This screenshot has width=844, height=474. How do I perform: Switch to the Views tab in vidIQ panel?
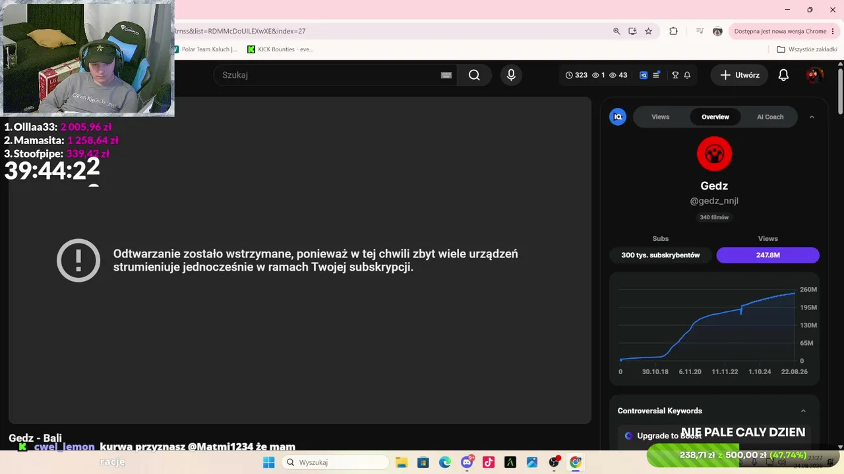click(x=660, y=117)
